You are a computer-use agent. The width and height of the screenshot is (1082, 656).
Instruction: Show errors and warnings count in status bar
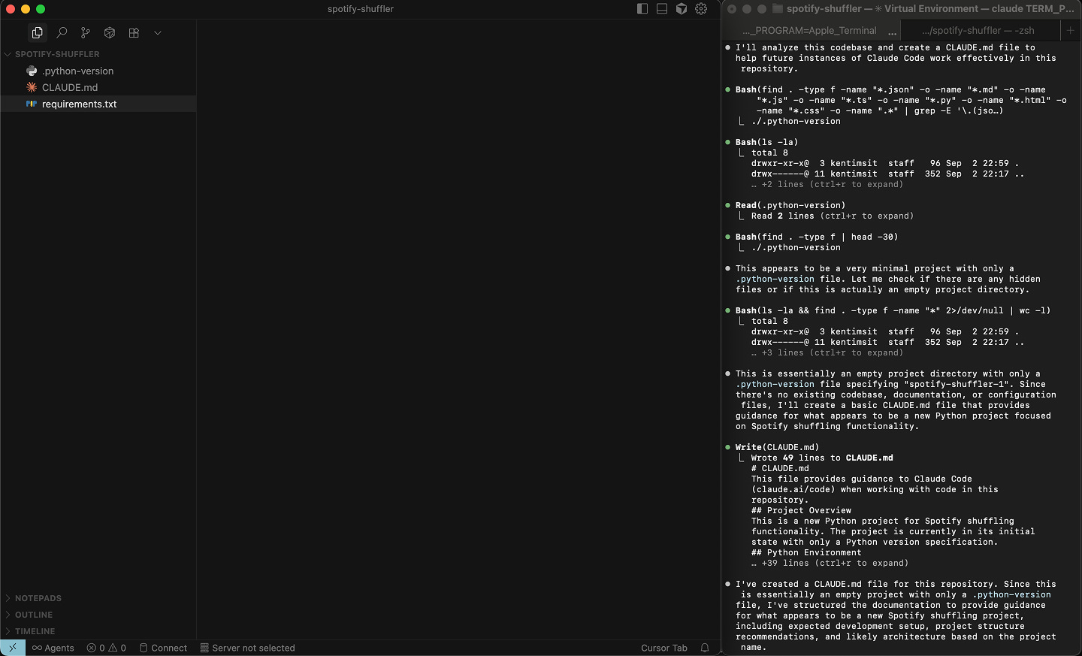[107, 648]
